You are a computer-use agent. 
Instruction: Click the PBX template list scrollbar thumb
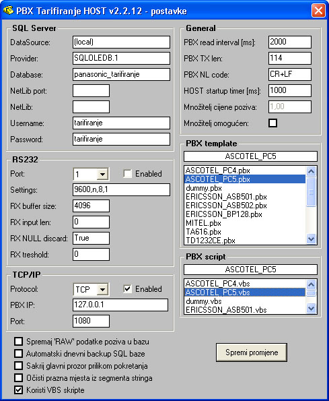(311, 192)
